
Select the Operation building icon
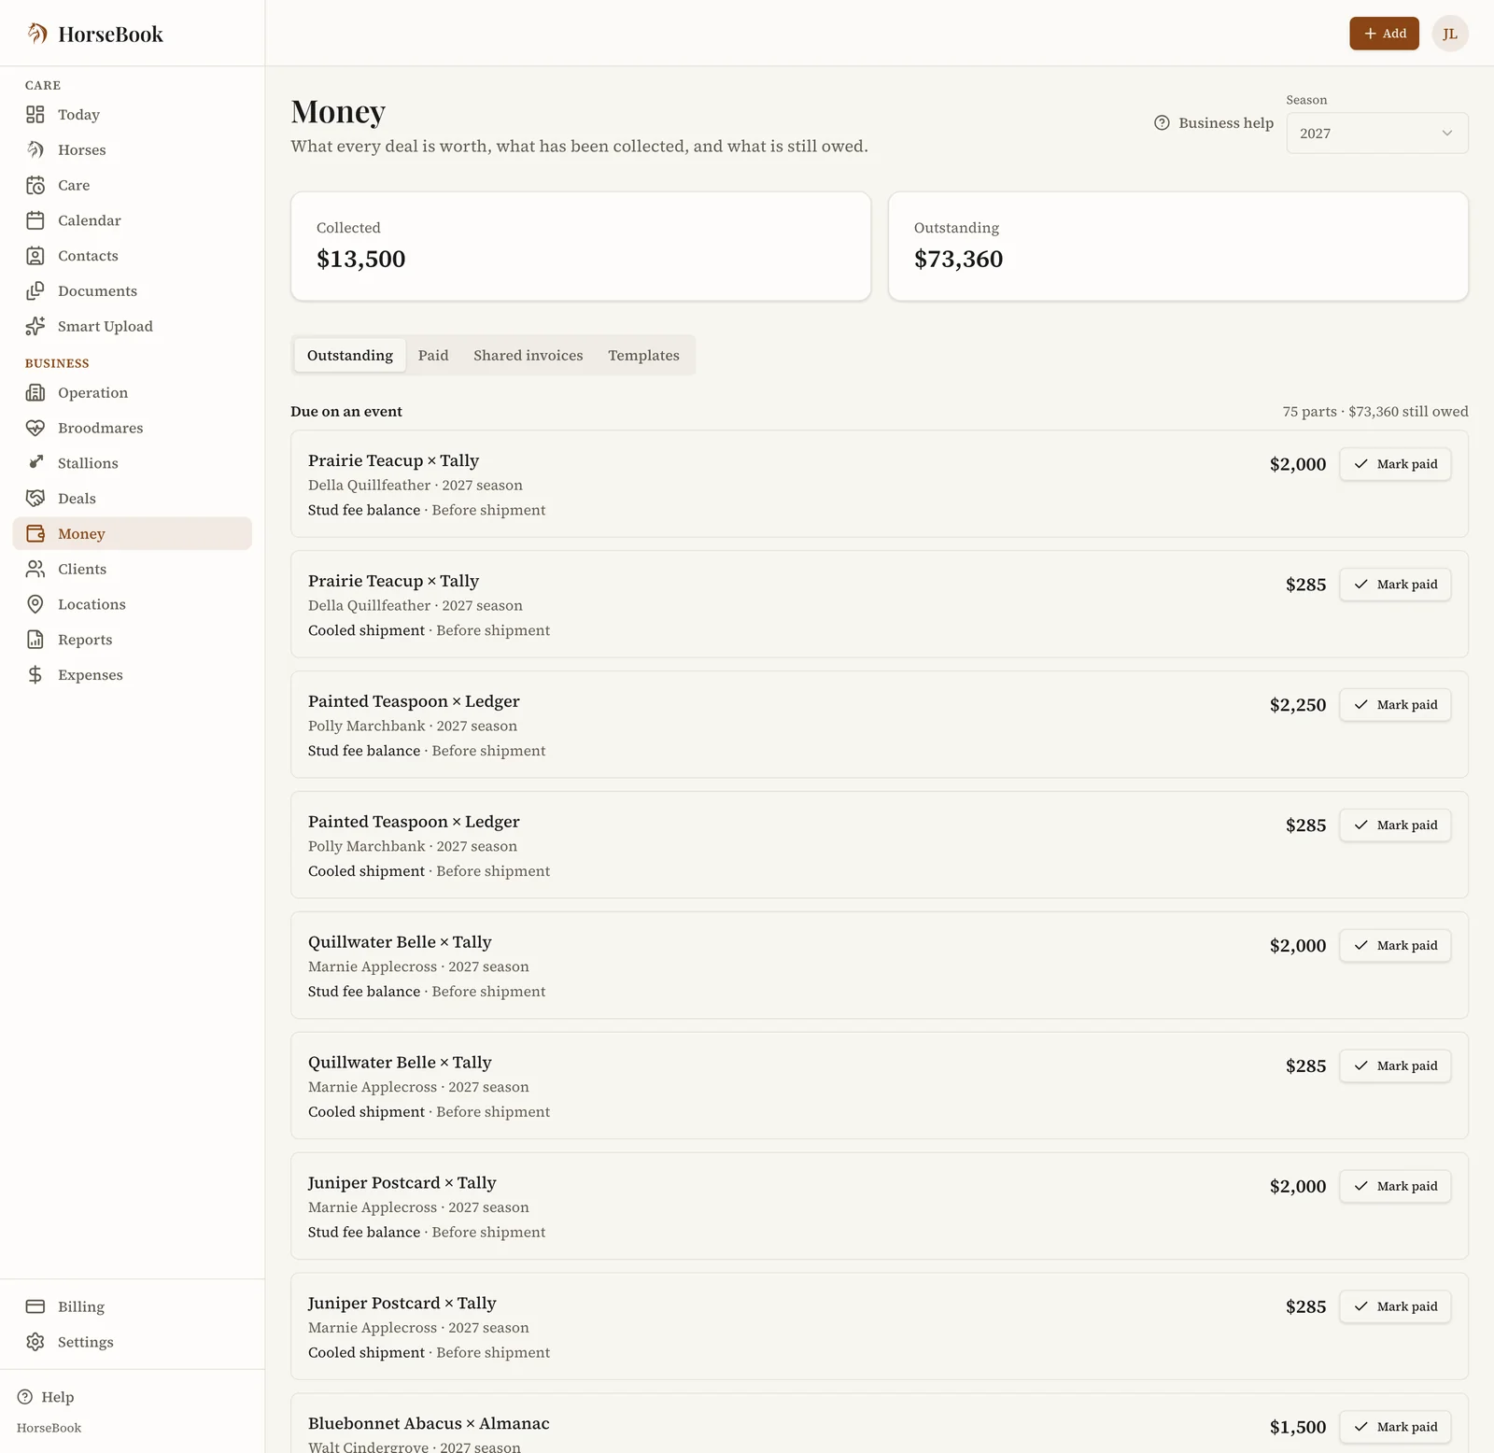tap(35, 393)
